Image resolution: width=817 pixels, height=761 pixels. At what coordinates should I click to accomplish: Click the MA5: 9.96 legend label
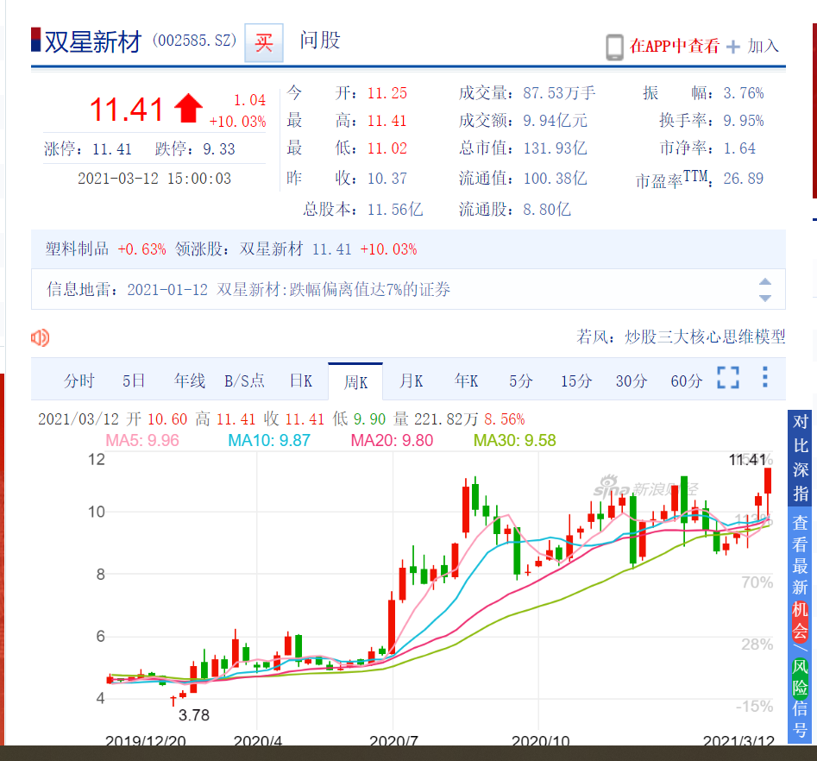coord(142,440)
